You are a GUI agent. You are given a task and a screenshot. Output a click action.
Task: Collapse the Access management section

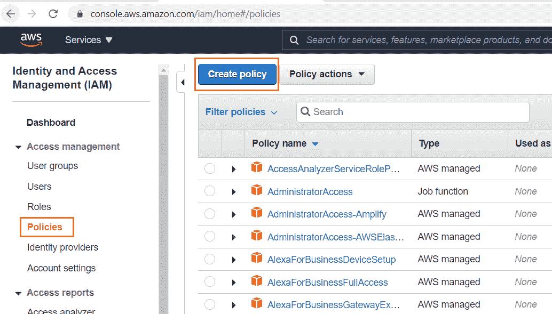(x=18, y=147)
